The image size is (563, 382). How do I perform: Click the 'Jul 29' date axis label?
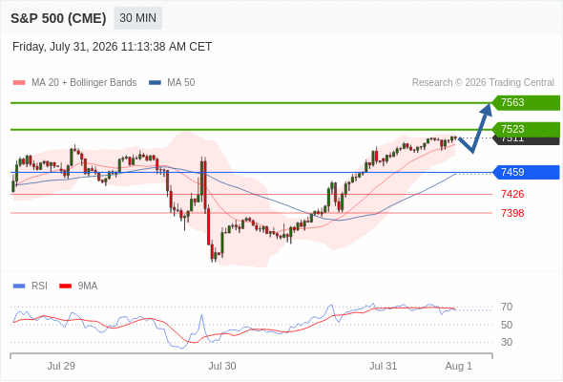61,366
